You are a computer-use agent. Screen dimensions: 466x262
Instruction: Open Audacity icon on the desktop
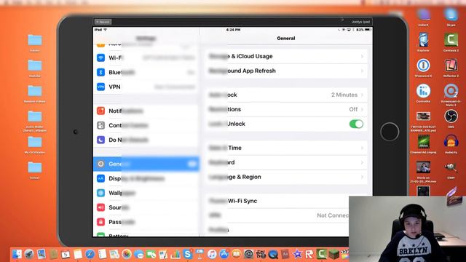coord(451,142)
